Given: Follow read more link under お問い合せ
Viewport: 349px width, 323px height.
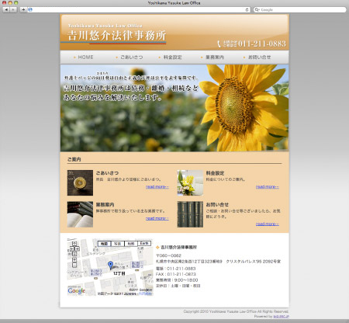Looking at the screenshot, I should click(268, 224).
